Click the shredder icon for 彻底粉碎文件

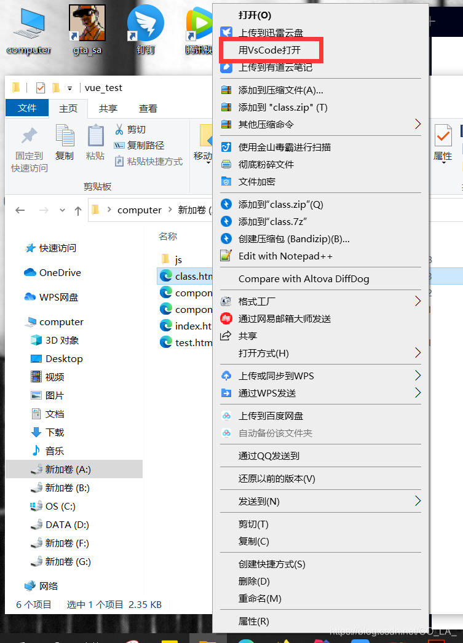pos(226,165)
